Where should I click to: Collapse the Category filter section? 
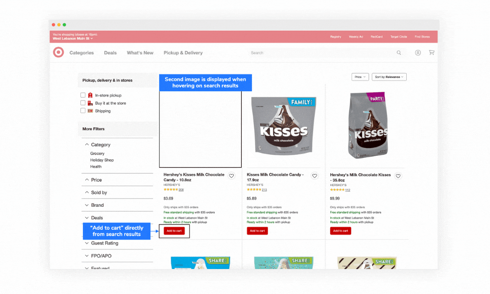coord(87,145)
